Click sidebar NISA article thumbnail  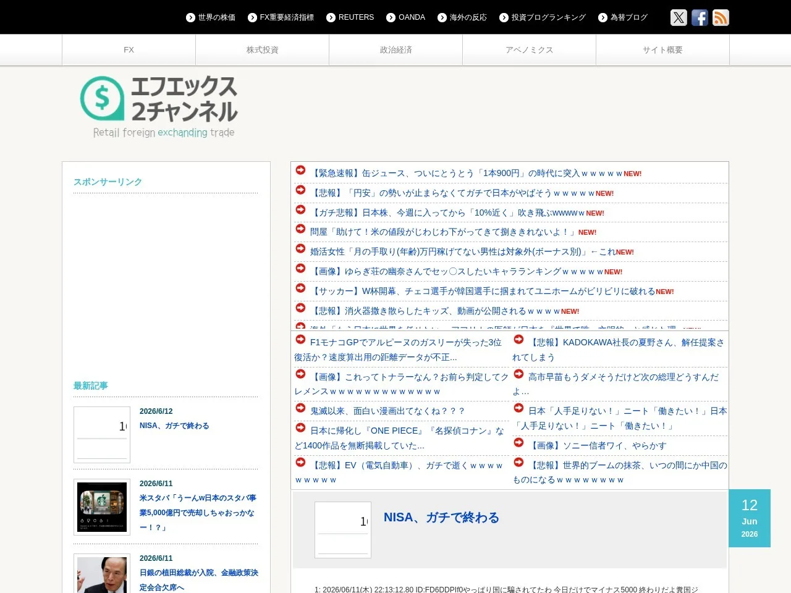point(102,435)
